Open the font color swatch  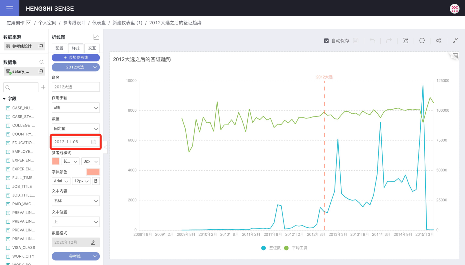pyautogui.click(x=93, y=172)
